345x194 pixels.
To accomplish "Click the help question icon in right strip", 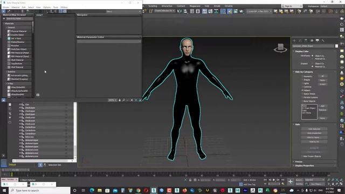I will pyautogui.click(x=342, y=144).
